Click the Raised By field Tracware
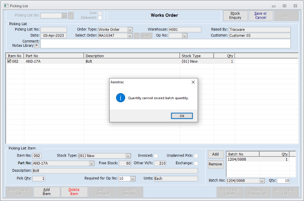The height and width of the screenshot is (201, 304). tap(260, 30)
